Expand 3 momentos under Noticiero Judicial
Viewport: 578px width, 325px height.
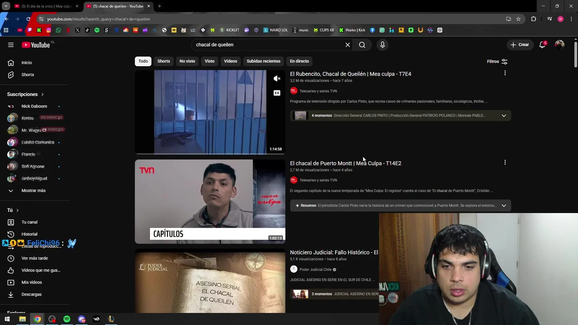tap(334, 294)
